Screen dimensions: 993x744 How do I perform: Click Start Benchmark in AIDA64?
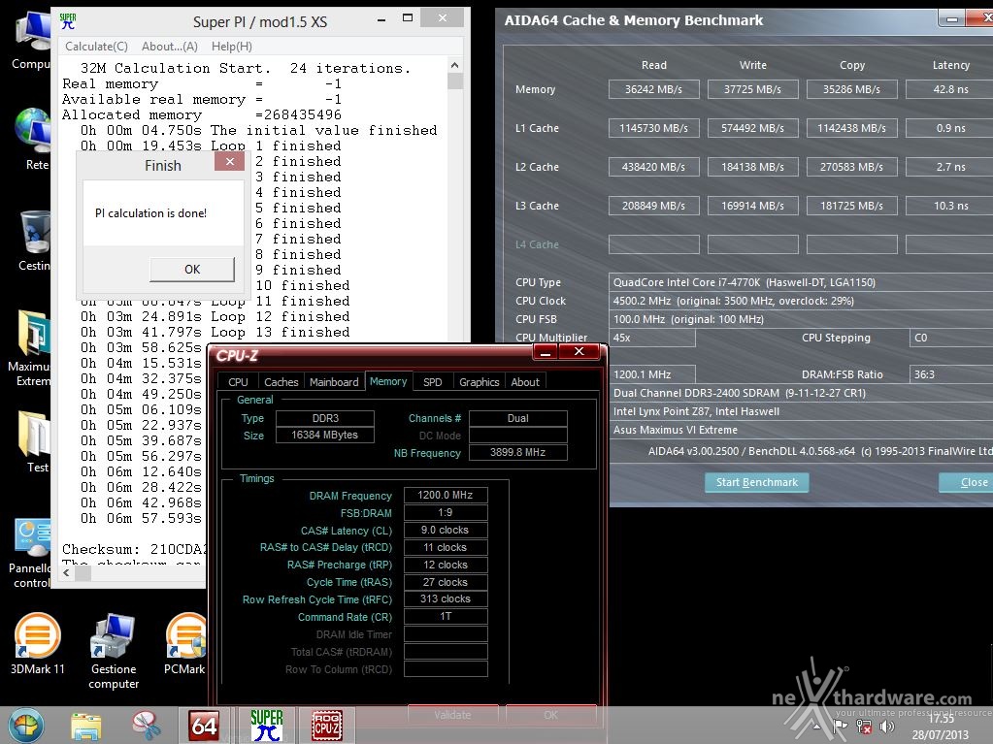(757, 482)
